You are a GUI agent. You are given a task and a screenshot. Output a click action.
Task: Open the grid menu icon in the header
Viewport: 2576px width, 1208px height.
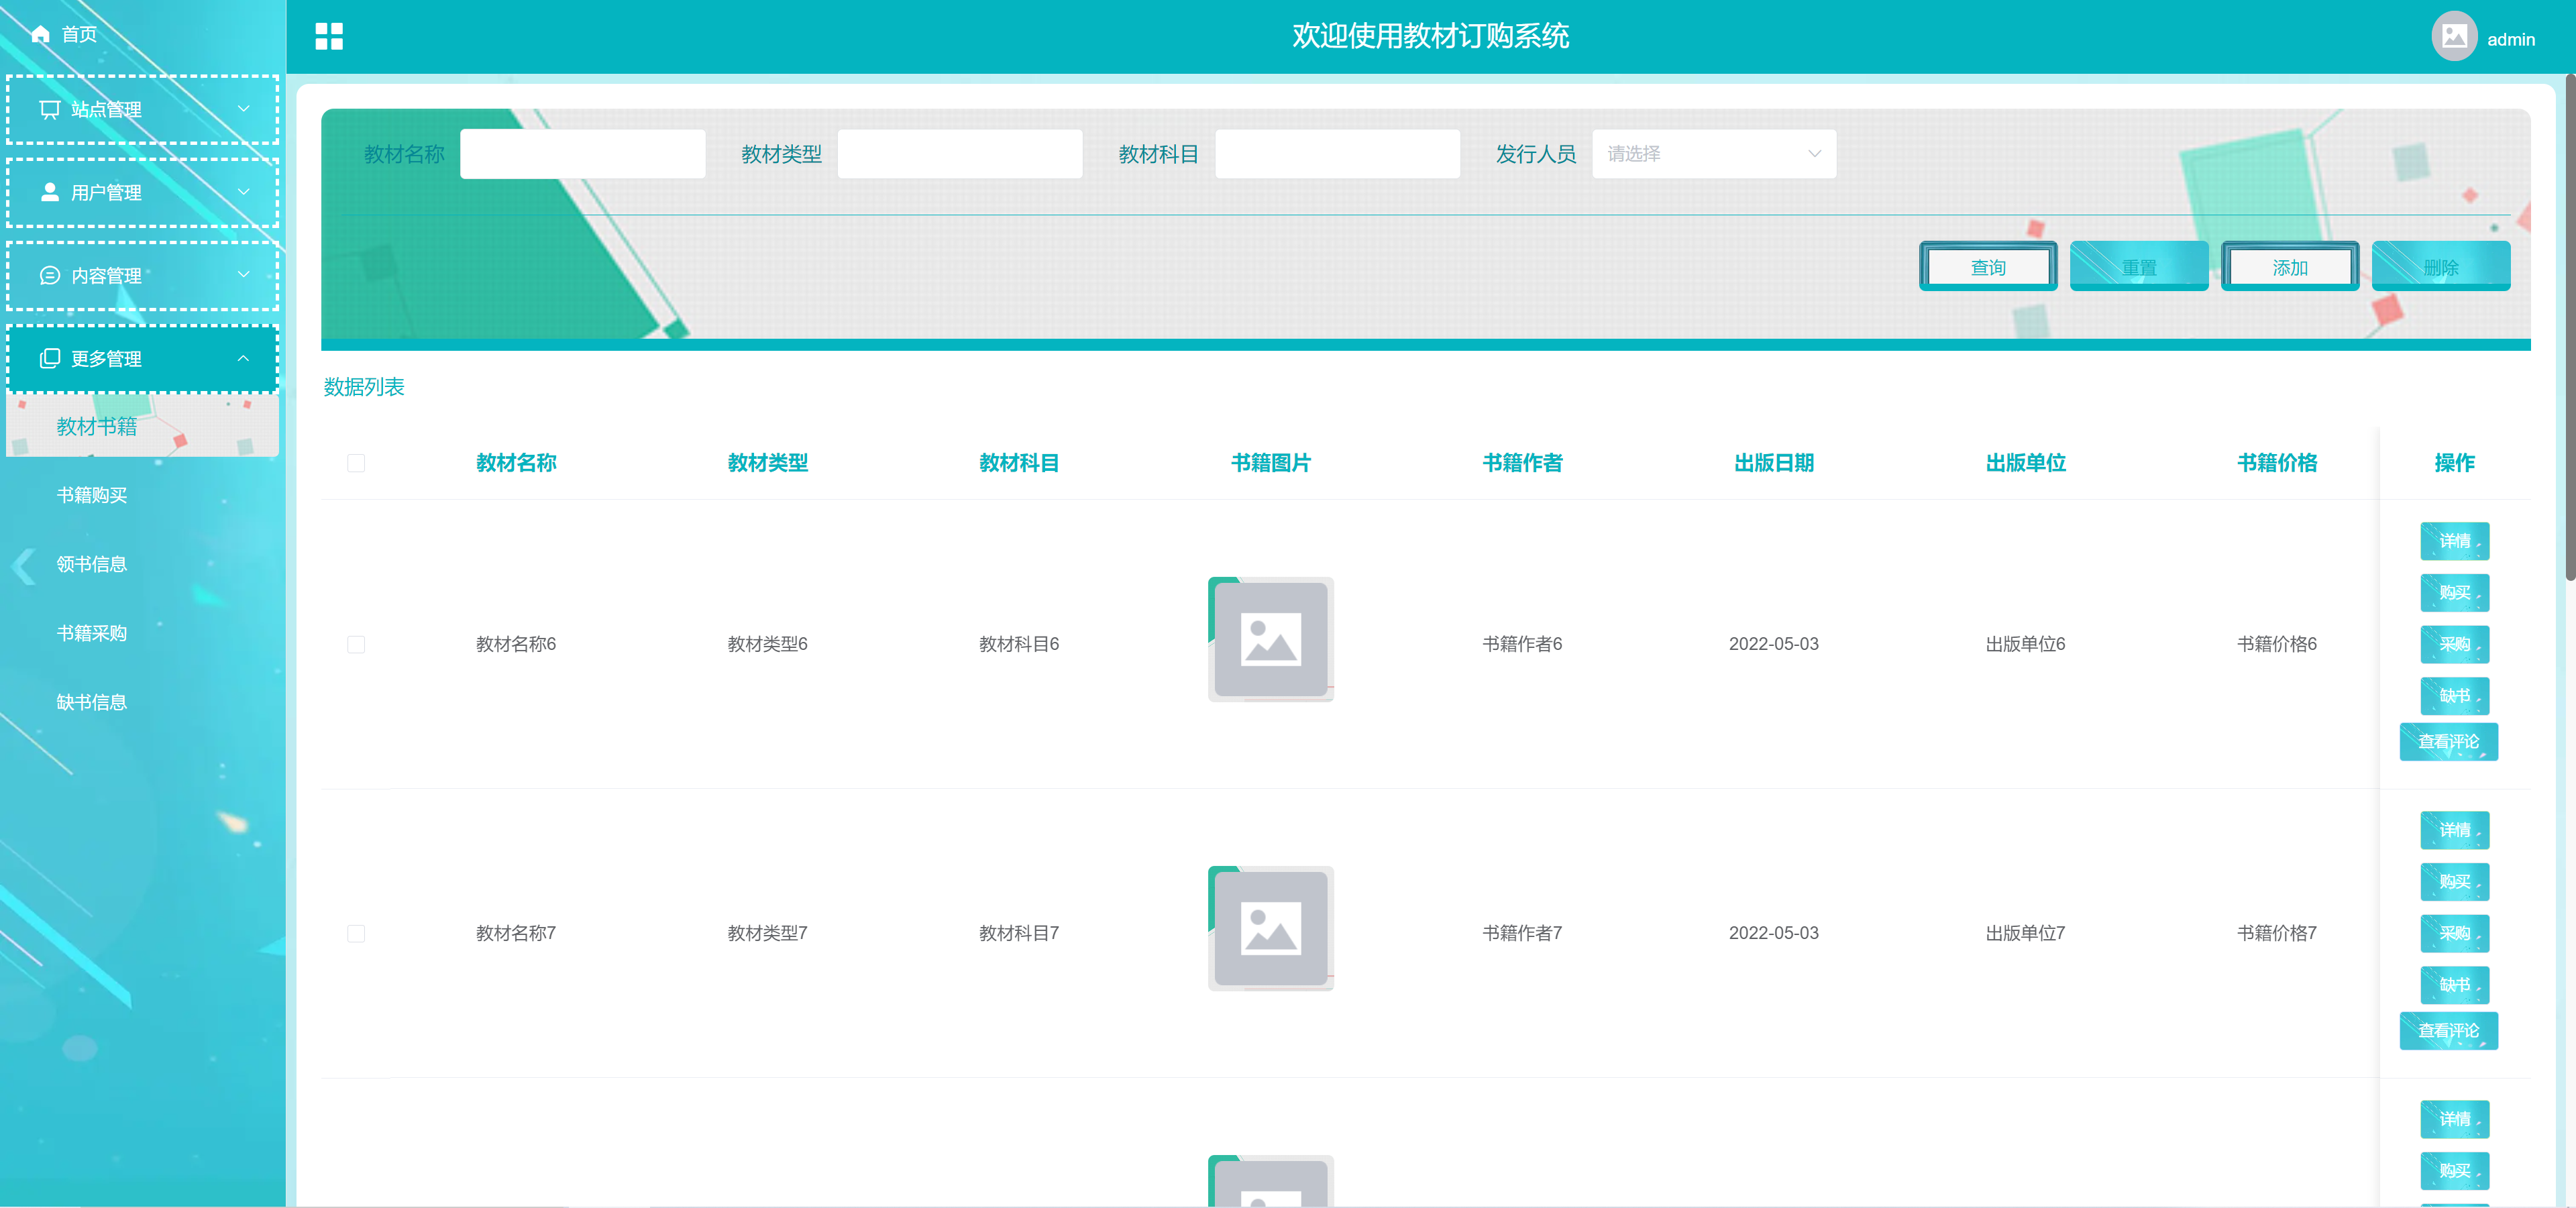pos(328,36)
